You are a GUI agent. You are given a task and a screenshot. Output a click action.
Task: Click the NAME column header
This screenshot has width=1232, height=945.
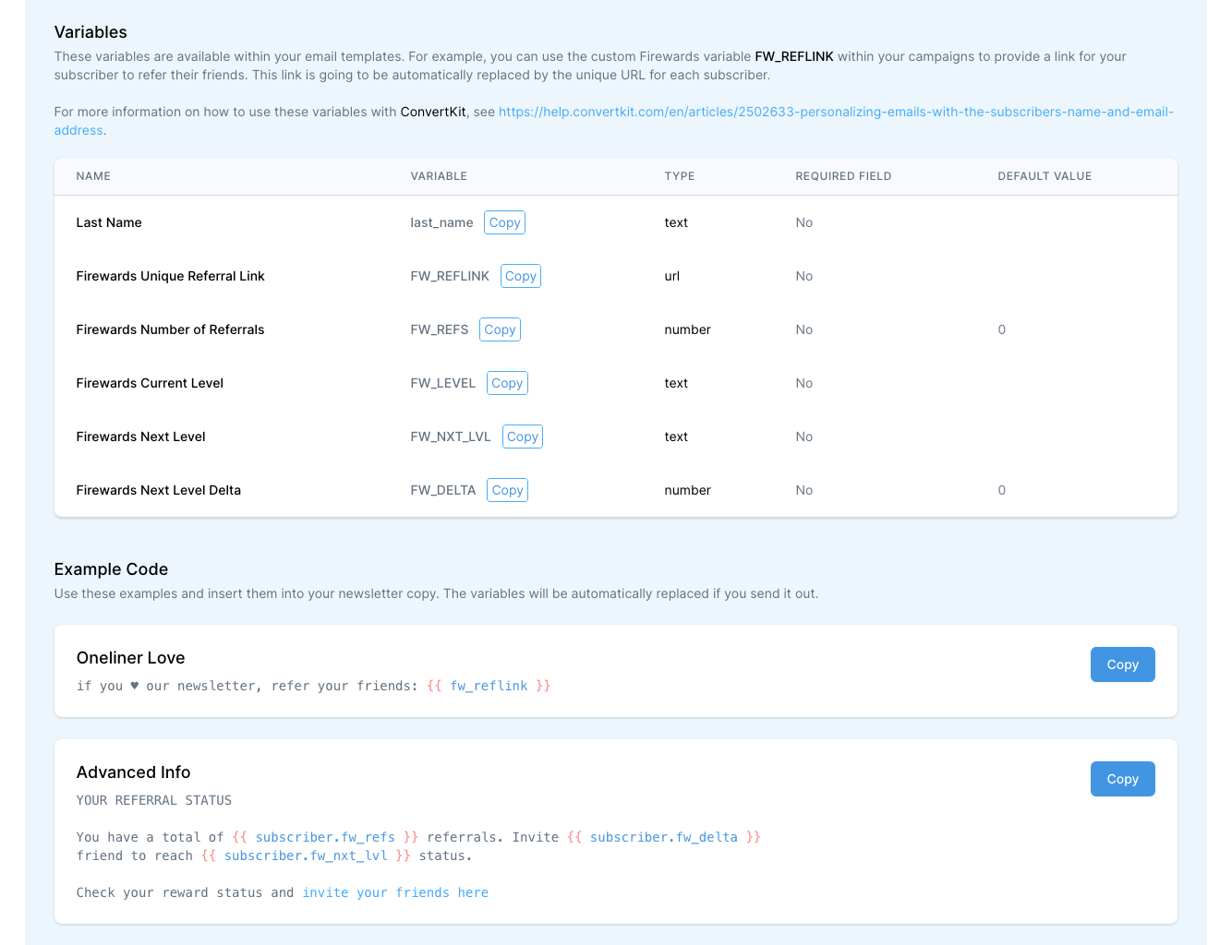click(93, 176)
